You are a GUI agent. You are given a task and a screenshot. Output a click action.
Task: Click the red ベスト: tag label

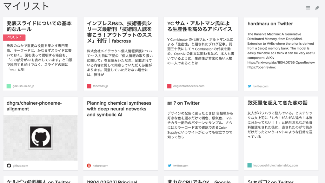(x=14, y=37)
